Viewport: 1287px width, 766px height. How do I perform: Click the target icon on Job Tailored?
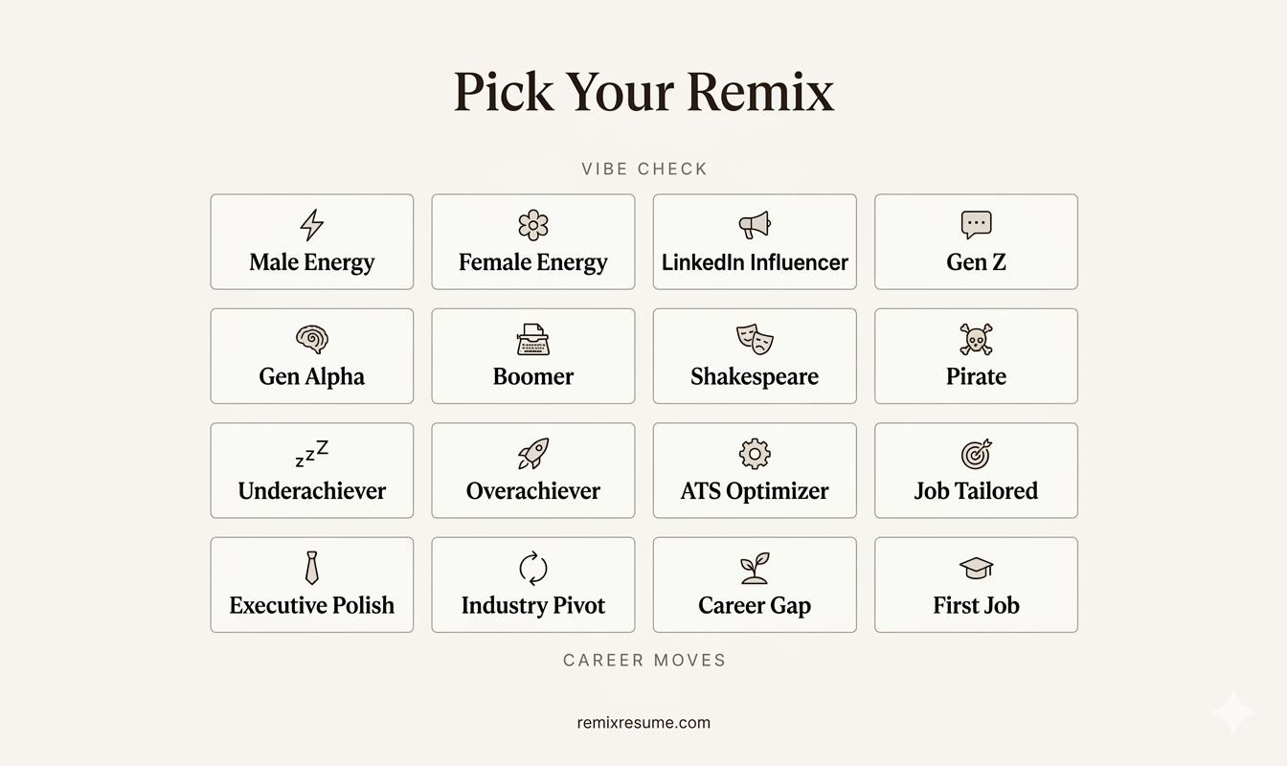coord(976,453)
